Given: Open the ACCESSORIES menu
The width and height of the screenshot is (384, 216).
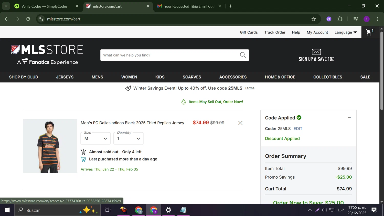Looking at the screenshot, I should pos(233,77).
